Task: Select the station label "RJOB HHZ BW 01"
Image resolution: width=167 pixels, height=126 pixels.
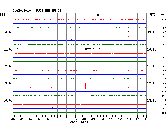Action: tap(49, 11)
